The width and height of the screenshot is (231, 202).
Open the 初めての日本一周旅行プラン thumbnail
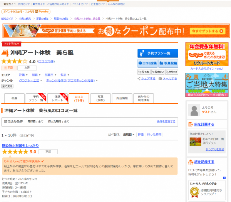[x=195, y=141]
